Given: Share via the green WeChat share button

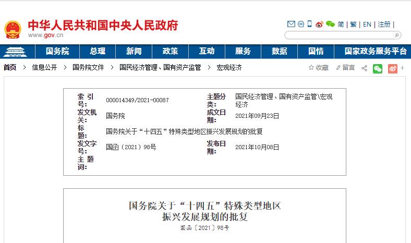Looking at the screenshot, I should (x=378, y=68).
